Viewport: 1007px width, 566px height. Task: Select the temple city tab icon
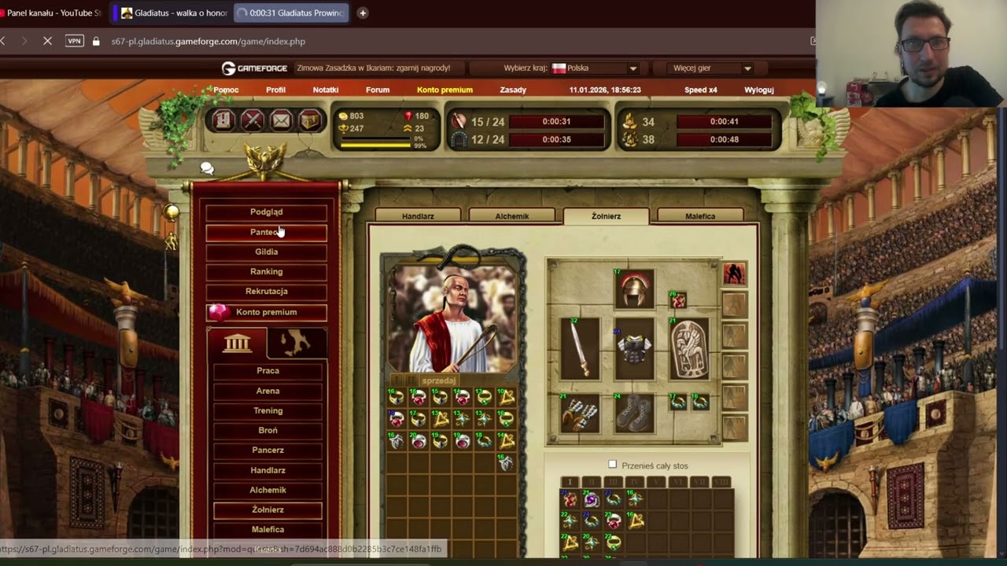[x=238, y=343]
